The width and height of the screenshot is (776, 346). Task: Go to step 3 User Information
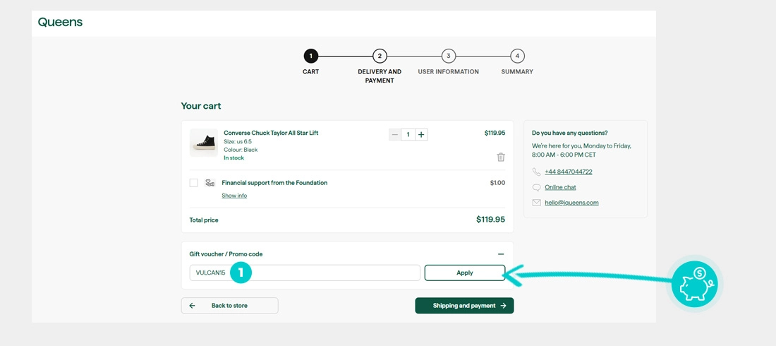pos(449,56)
